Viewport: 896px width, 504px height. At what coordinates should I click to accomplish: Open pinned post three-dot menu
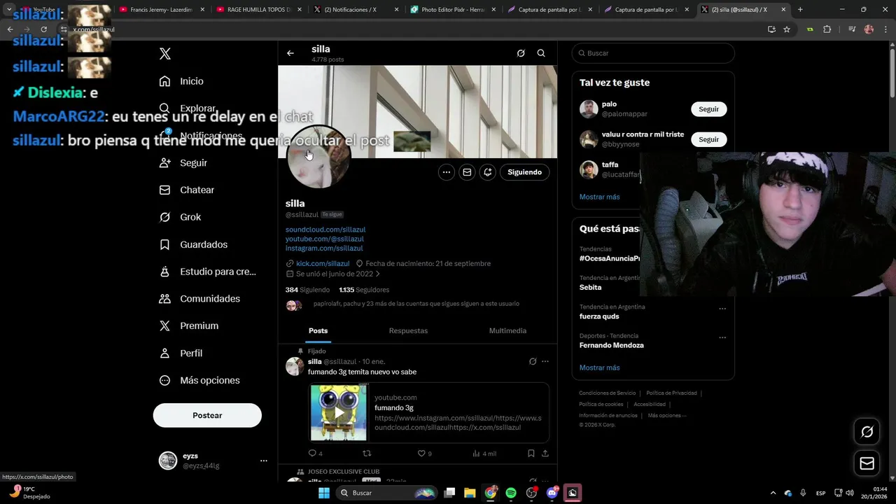click(x=545, y=361)
